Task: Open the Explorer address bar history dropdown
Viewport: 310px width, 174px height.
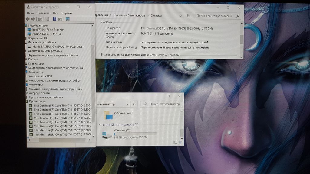Action: click(x=127, y=104)
